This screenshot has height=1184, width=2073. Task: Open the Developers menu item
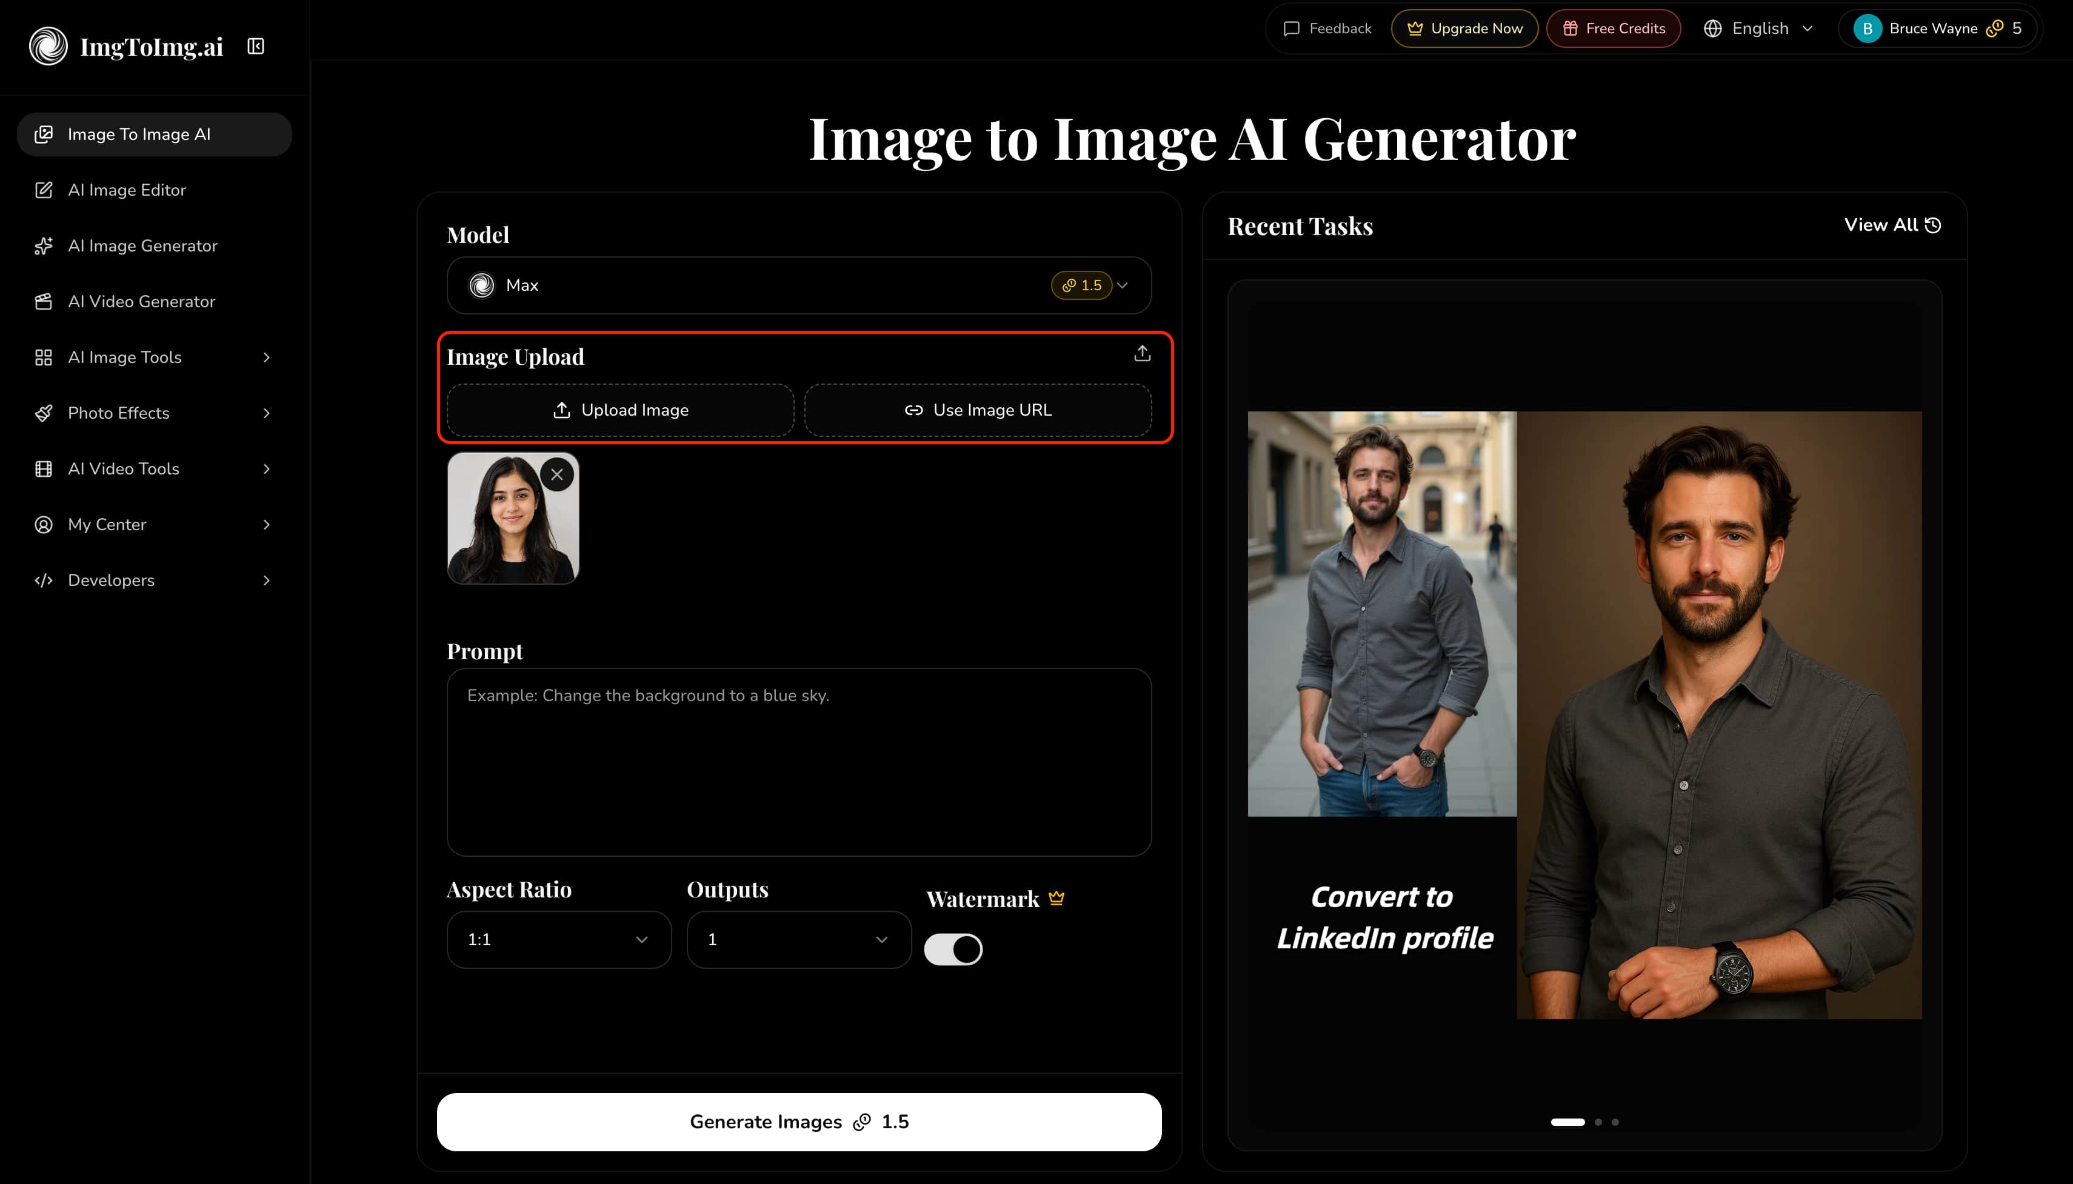pos(155,580)
